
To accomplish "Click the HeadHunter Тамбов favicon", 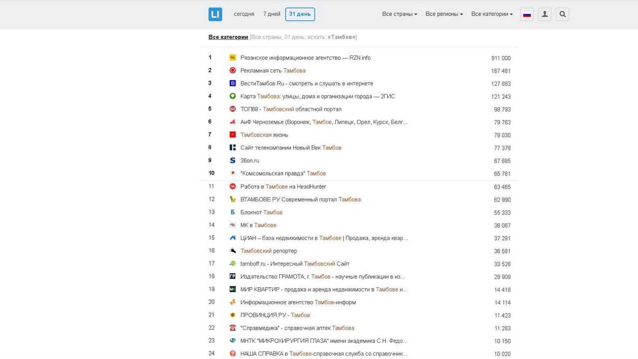I will (x=232, y=186).
